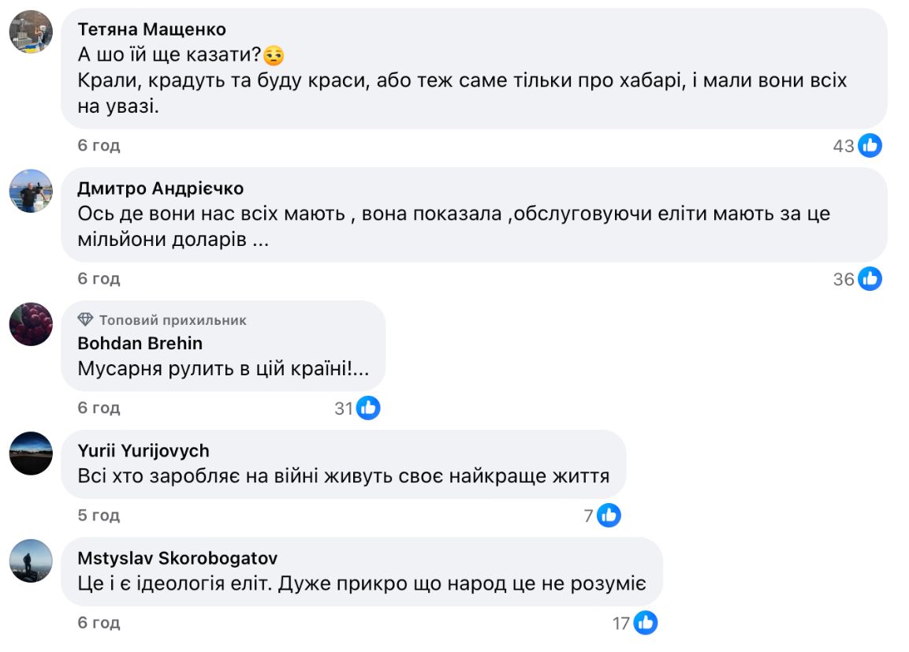Click like reaction on Дмитро Андрієчко's comment
The image size is (909, 652).
click(x=870, y=278)
